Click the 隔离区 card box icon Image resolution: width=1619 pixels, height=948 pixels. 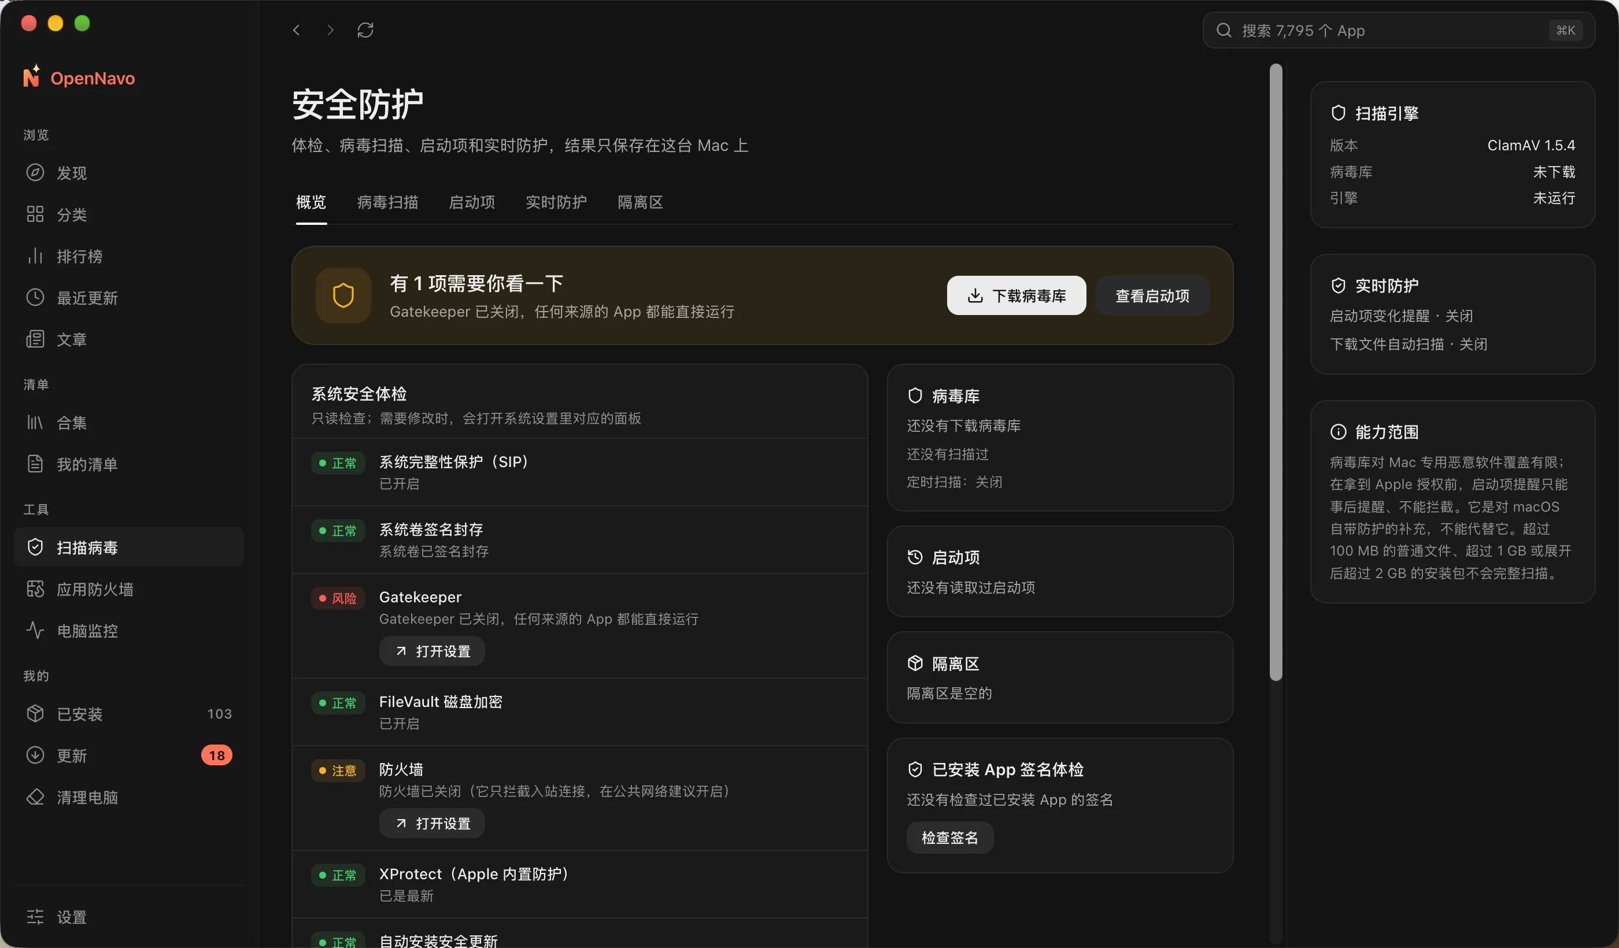point(915,664)
